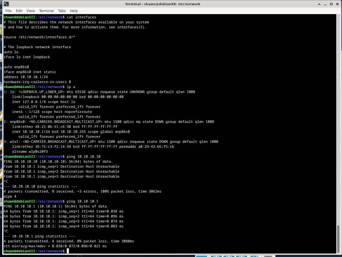Click the 'icmp_seq=1 ttl=64 time=0.038 ms' line
This screenshot has height=257, width=342.
pyautogui.click(x=64, y=211)
